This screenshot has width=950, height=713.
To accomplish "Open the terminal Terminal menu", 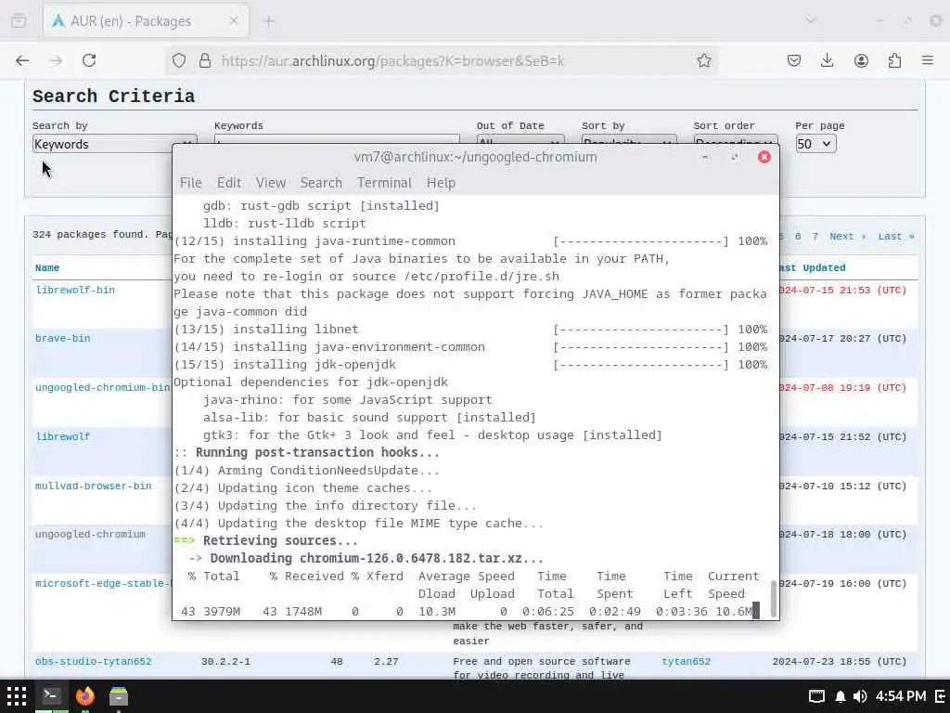I will click(384, 183).
